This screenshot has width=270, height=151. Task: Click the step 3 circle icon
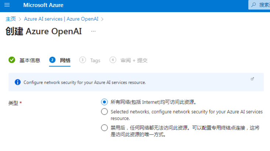[x=83, y=60]
